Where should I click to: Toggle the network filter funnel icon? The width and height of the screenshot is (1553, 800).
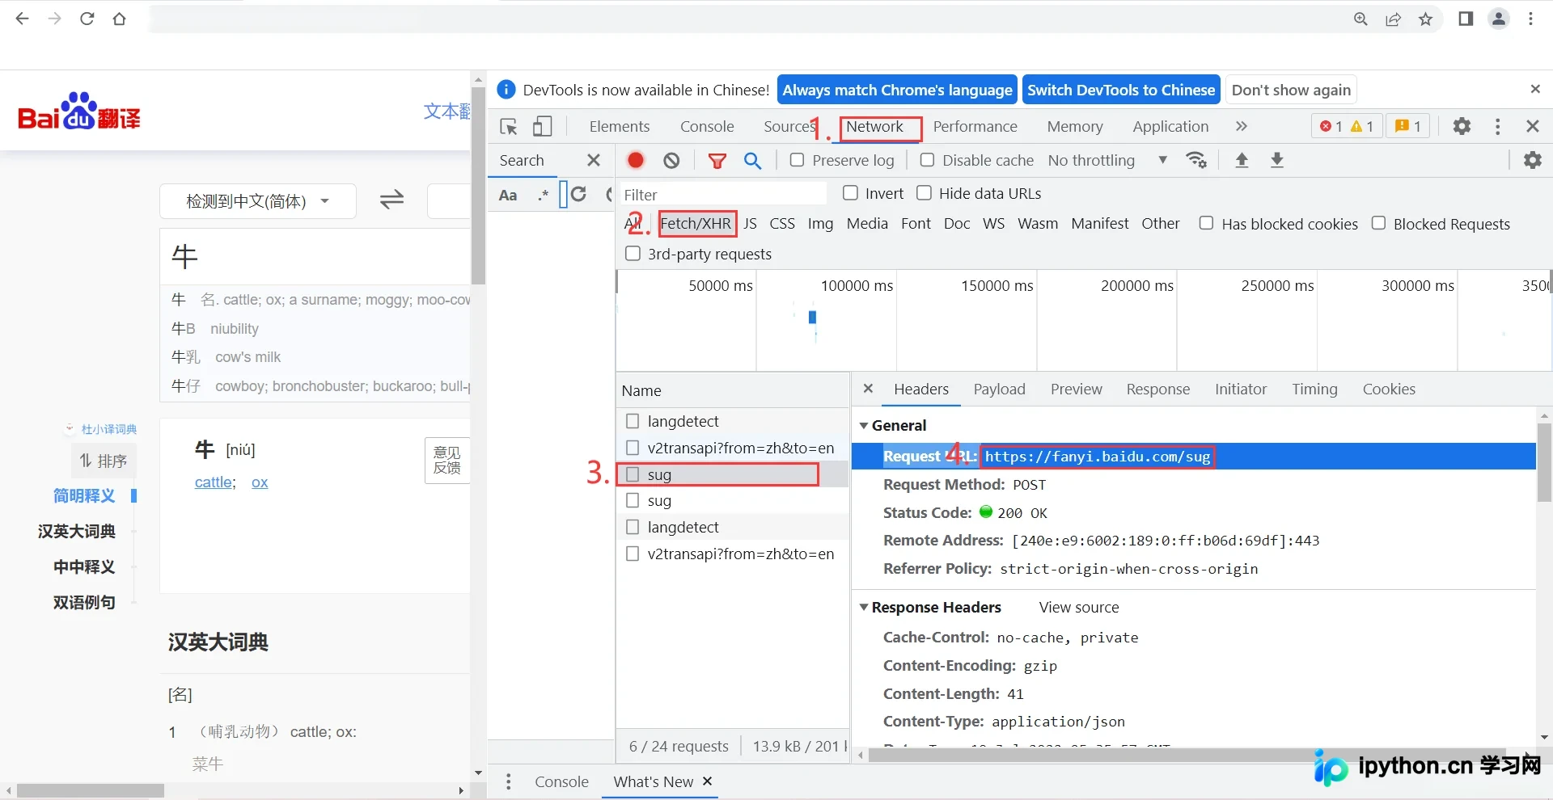point(717,161)
